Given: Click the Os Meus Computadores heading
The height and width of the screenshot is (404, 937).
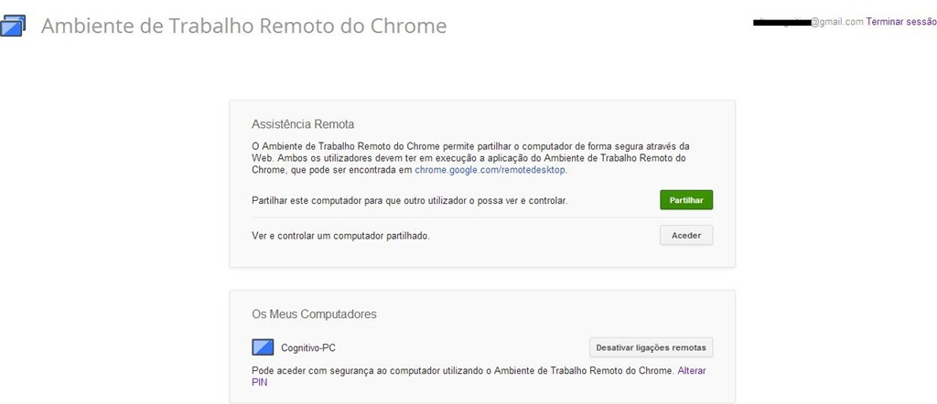Looking at the screenshot, I should coord(315,314).
